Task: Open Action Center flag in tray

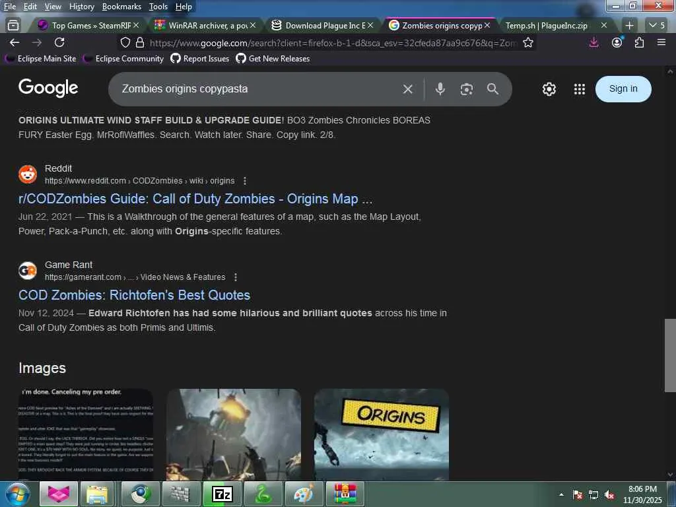Action: coord(578,495)
